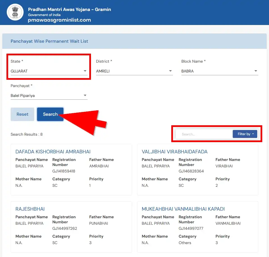This screenshot has width=269, height=257.
Task: Click the Reset button
Action: coord(22,114)
